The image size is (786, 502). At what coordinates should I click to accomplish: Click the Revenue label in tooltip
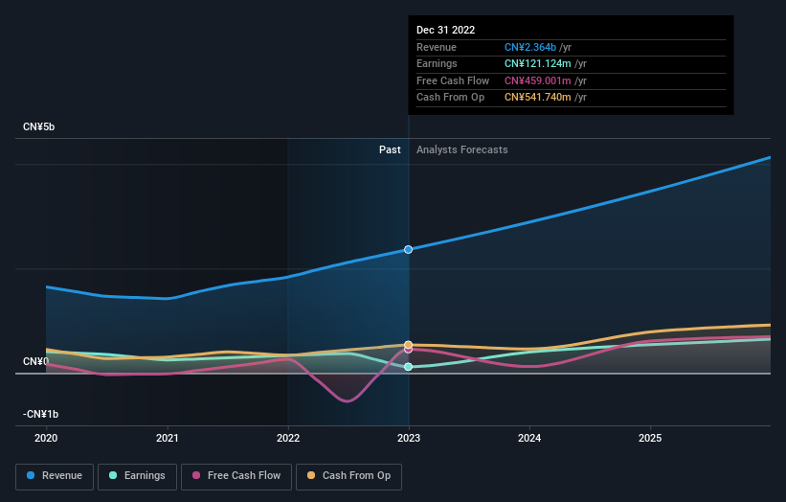click(437, 47)
